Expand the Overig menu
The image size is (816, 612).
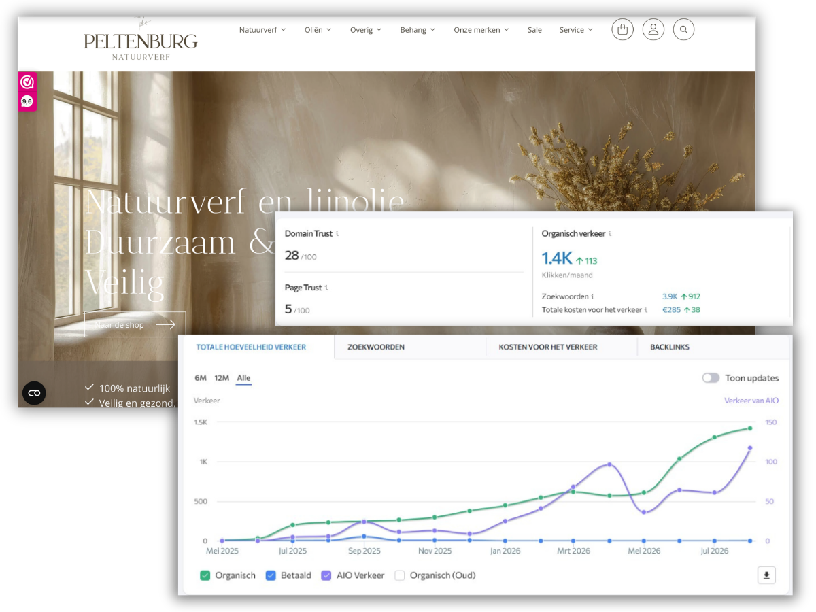click(x=366, y=30)
